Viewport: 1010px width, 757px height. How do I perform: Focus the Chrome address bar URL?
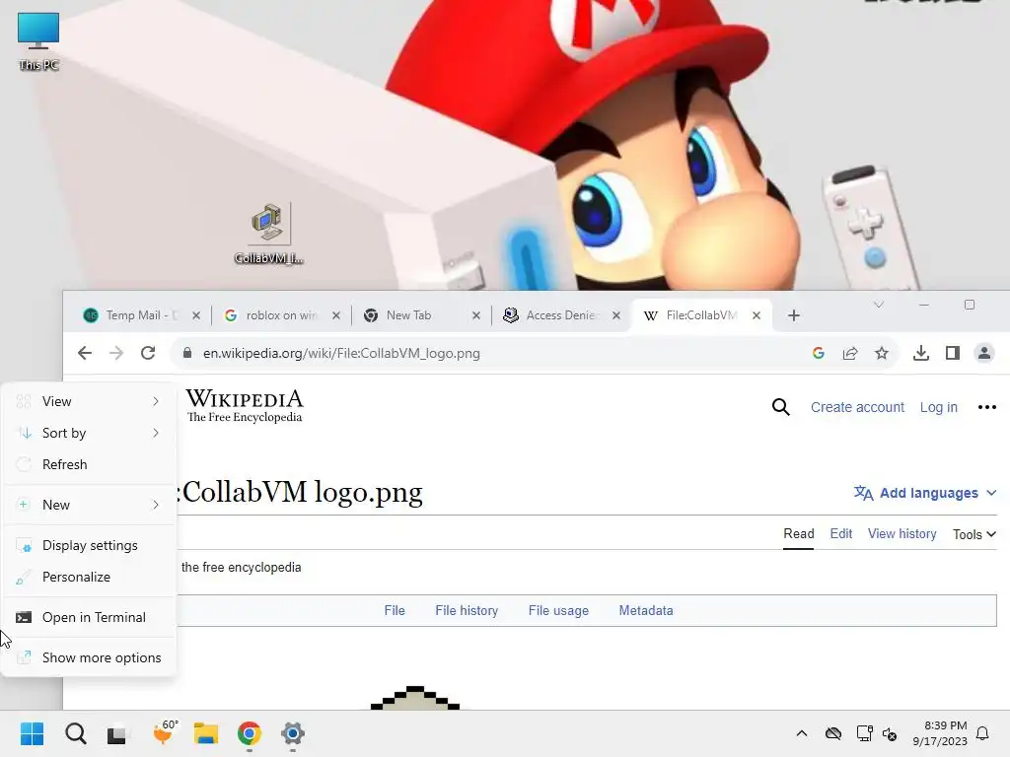tap(341, 353)
